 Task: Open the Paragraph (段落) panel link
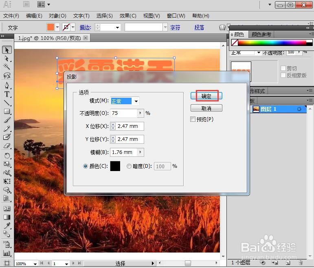coord(199,27)
